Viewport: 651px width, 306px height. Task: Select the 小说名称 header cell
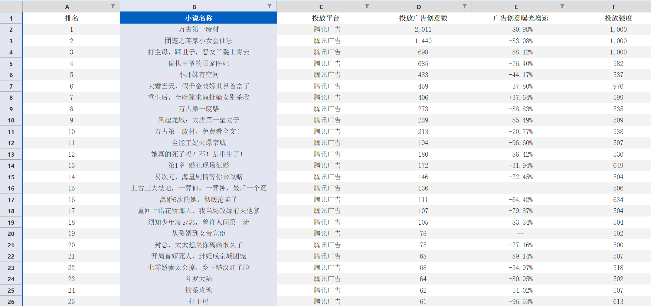tap(198, 18)
